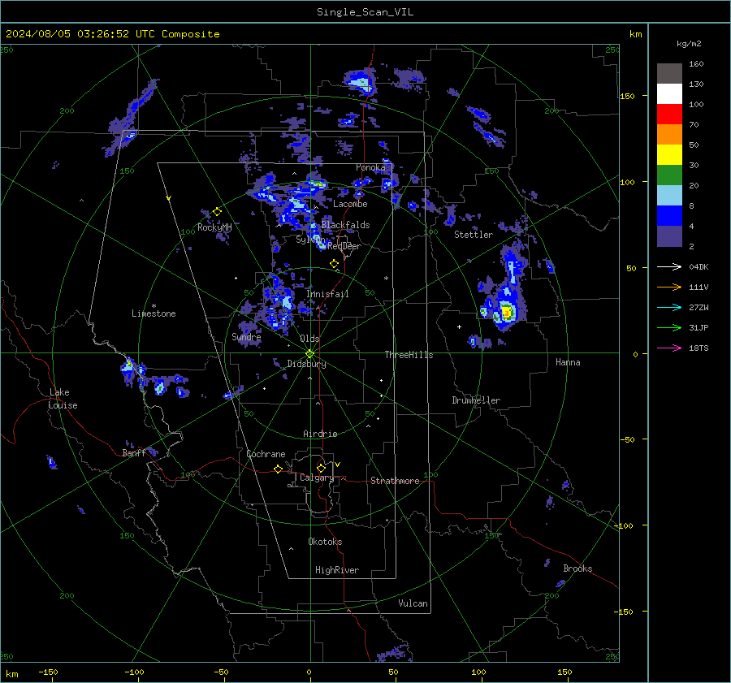
Task: Click the green 30 legend swatch
Action: tap(669, 175)
